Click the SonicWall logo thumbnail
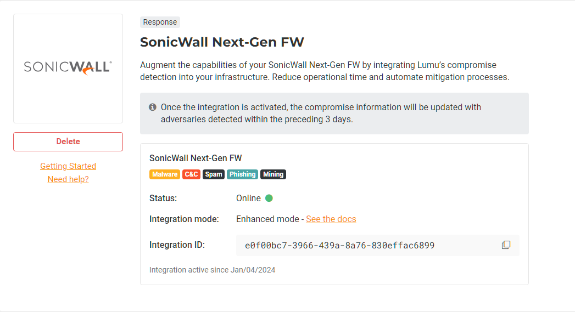 pyautogui.click(x=68, y=68)
